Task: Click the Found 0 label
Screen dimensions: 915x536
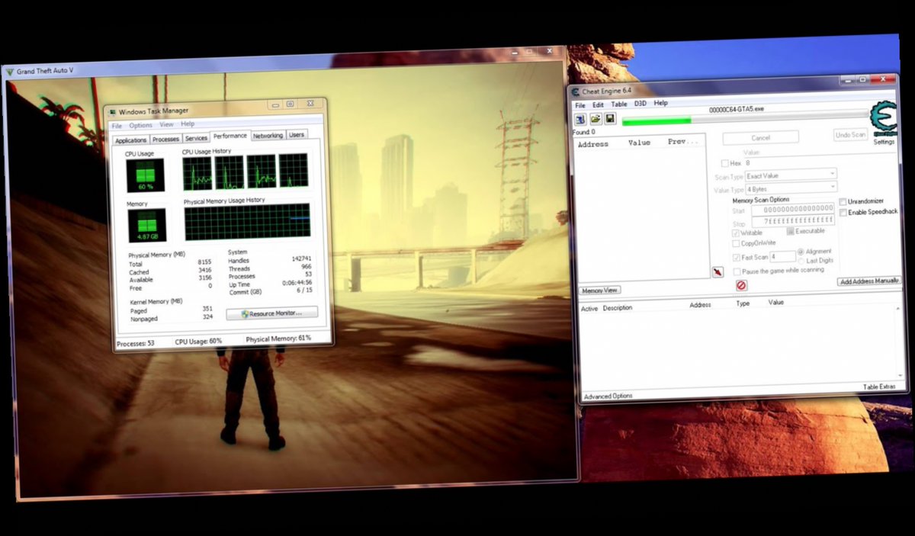Action: click(x=583, y=132)
